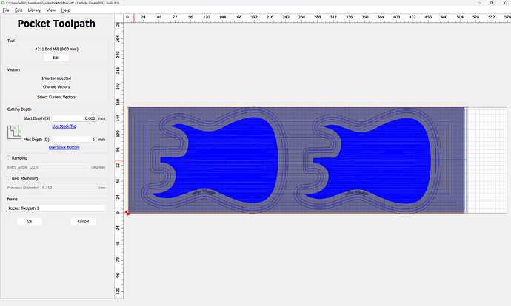Open the Help menu
This screenshot has width=511, height=306.
coord(66,10)
